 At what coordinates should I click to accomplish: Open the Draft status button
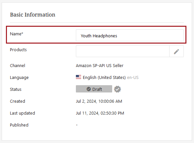94,89
